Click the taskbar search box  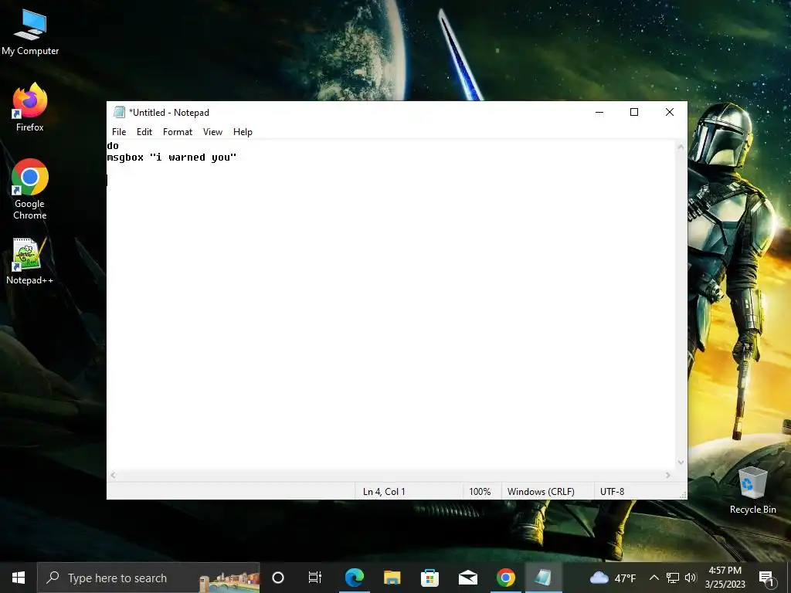(149, 578)
